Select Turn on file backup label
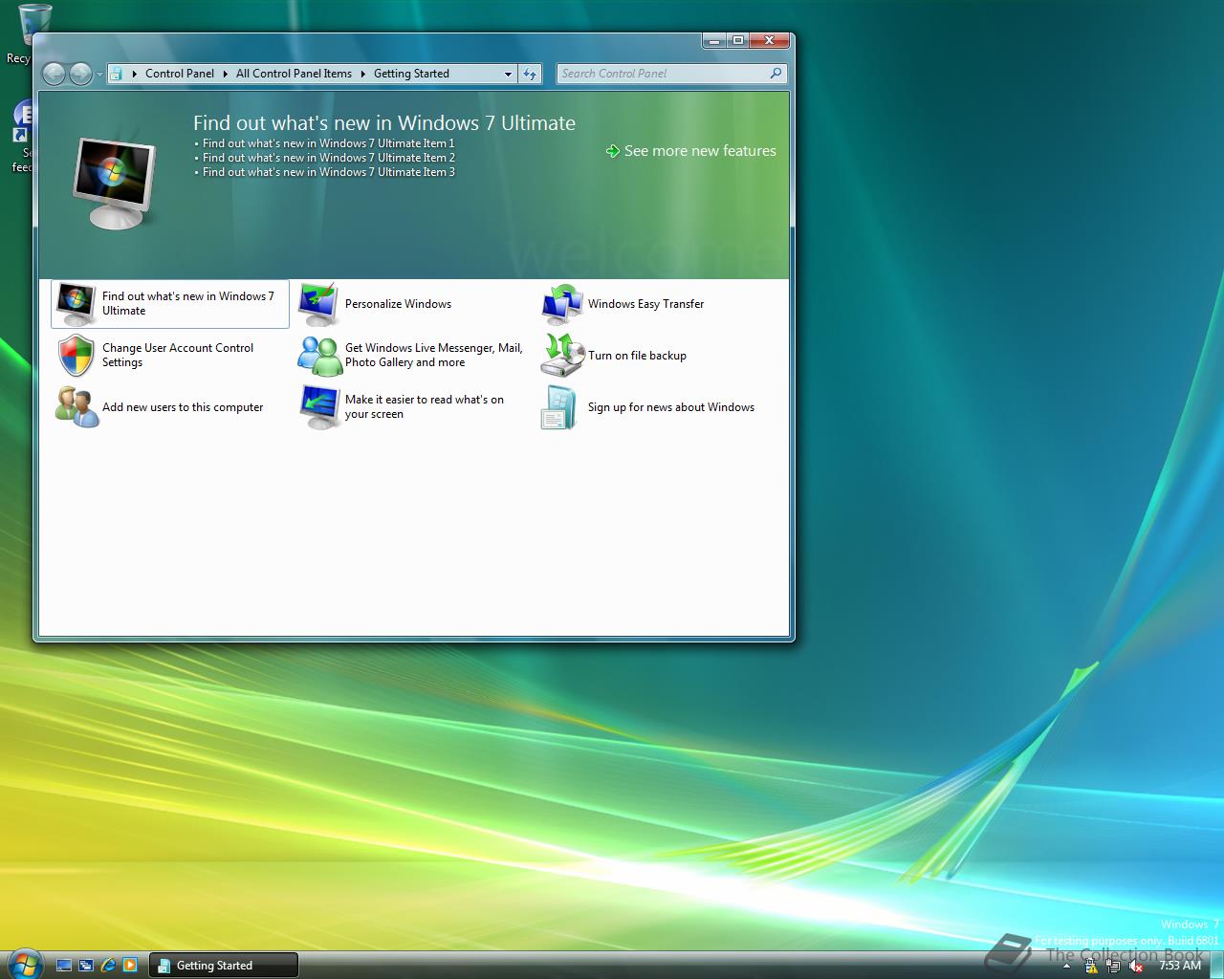Image resolution: width=1224 pixels, height=979 pixels. [637, 356]
